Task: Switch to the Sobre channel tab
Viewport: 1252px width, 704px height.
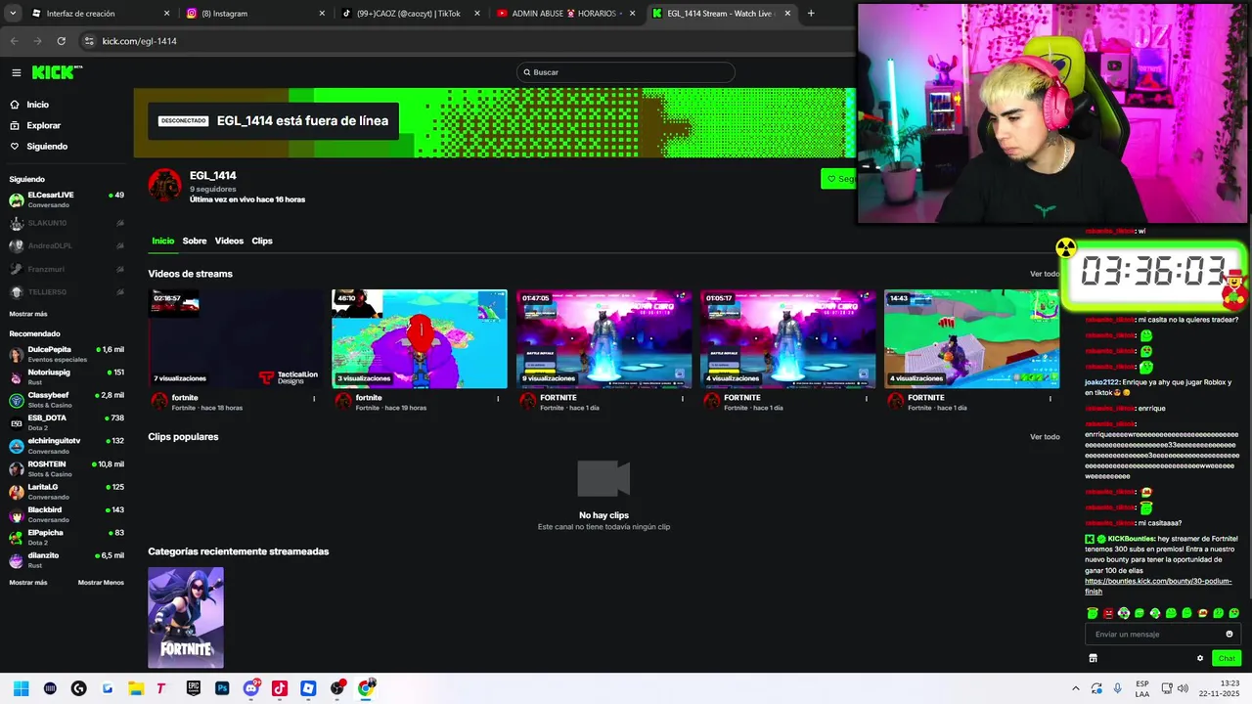Action: 195,241
